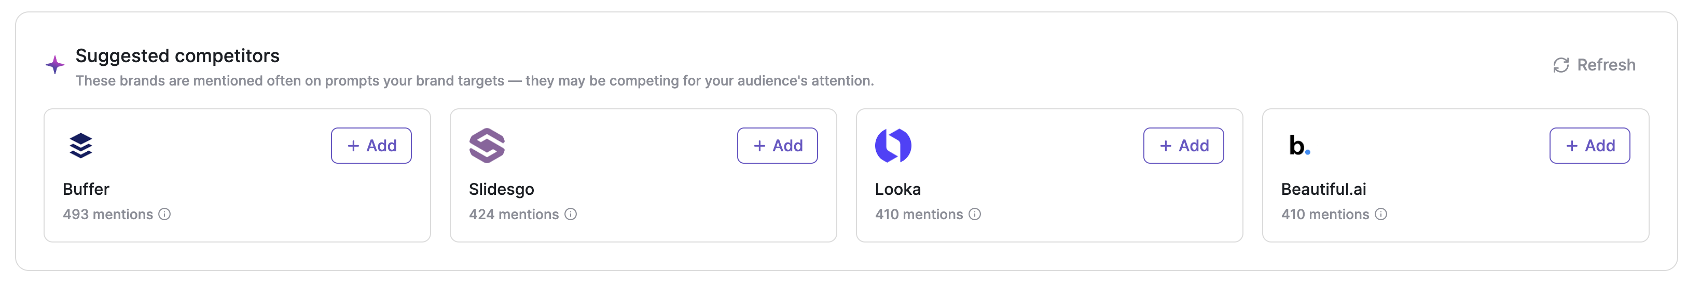The height and width of the screenshot is (285, 1687).
Task: Click the Looka circular logo
Action: pos(893,146)
